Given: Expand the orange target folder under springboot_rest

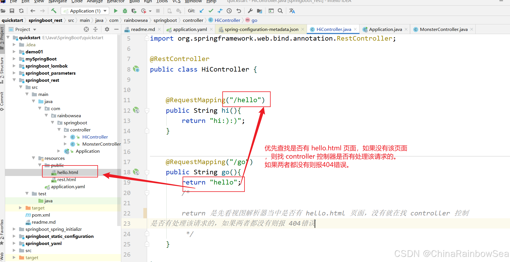Looking at the screenshot, I should click(x=20, y=208).
